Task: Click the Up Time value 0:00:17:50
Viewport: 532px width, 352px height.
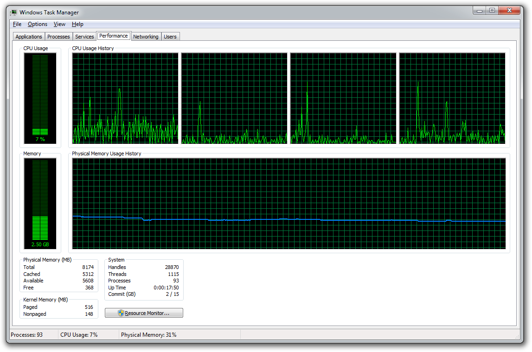Action: coord(166,288)
